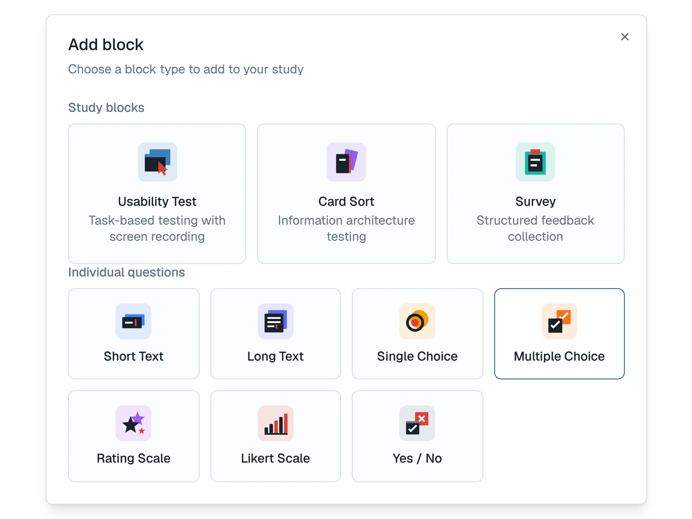Click 'Choose a block type' subtitle text
The image size is (692, 519).
(x=186, y=69)
